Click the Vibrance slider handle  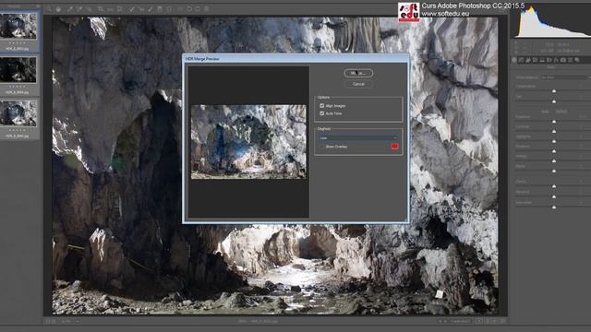coord(554,196)
